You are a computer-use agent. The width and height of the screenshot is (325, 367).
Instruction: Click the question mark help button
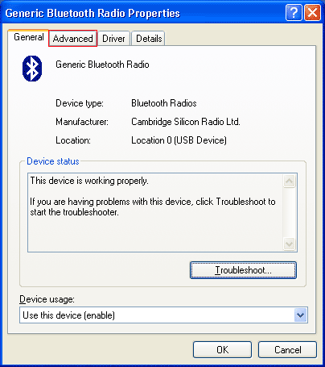point(294,12)
